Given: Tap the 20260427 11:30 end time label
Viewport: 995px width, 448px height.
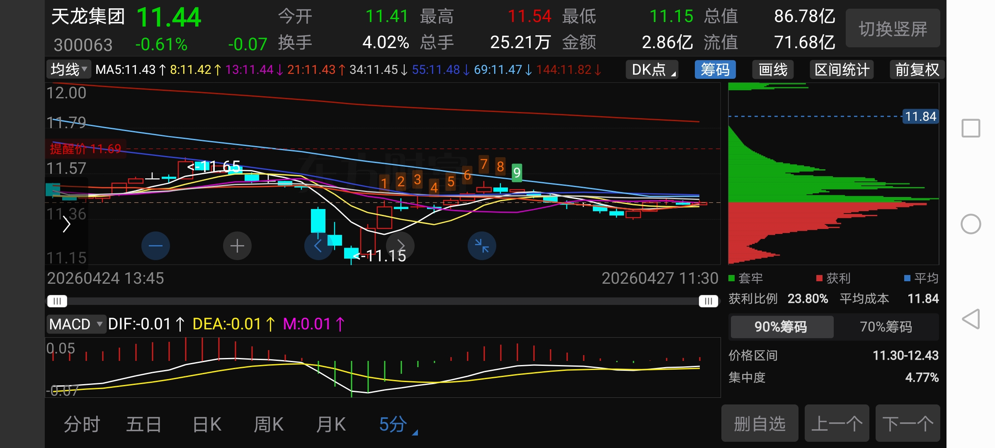Looking at the screenshot, I should pyautogui.click(x=660, y=278).
